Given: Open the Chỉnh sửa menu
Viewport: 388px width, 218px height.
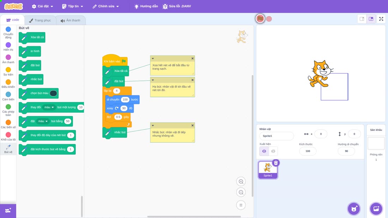Looking at the screenshot, I should tap(106, 6).
